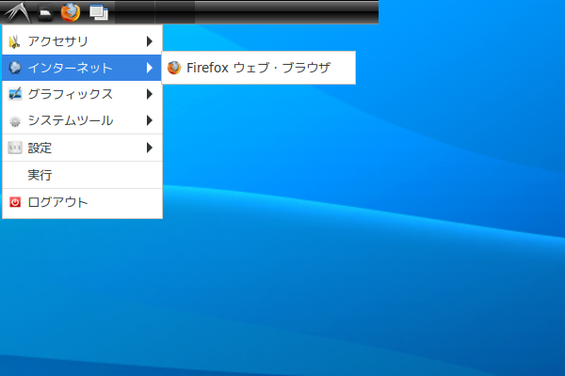Launch the file manager from the panel

[x=45, y=12]
